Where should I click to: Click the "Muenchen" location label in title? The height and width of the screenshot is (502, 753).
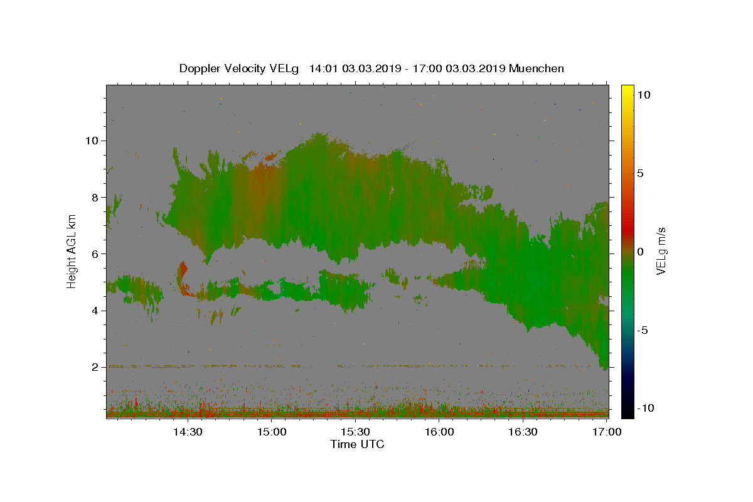(x=537, y=68)
